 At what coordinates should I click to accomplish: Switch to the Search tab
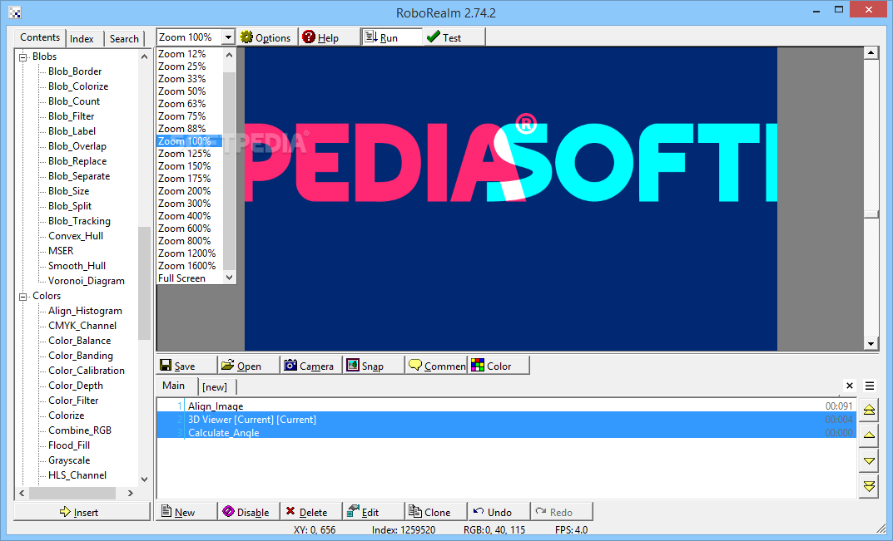click(x=124, y=39)
